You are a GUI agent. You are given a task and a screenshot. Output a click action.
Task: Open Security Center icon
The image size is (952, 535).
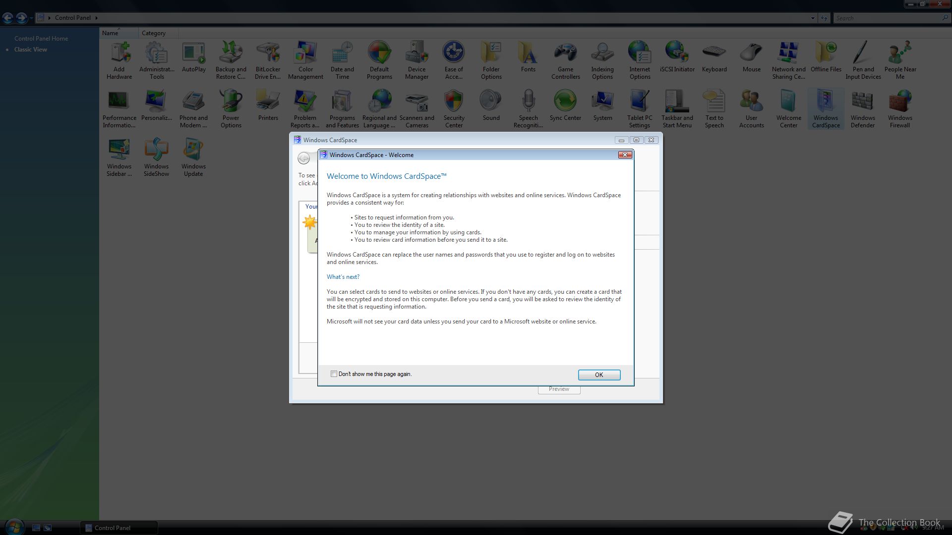pyautogui.click(x=454, y=109)
